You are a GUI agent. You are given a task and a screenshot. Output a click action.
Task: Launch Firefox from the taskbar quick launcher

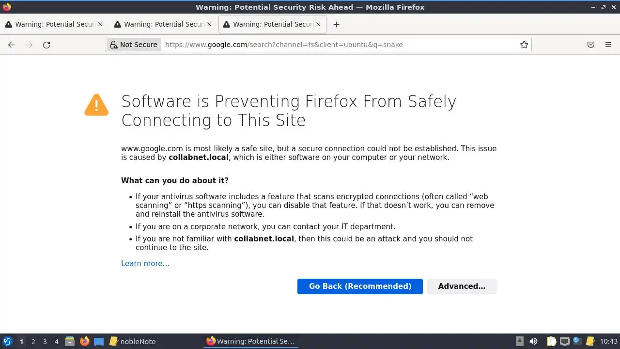pos(85,341)
